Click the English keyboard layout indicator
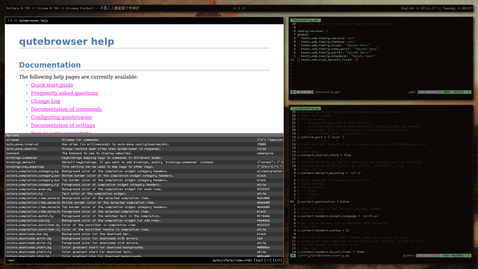This screenshot has width=478, height=269. [407, 8]
